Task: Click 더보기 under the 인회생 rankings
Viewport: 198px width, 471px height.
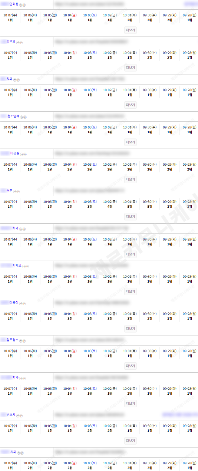Action: point(131,30)
